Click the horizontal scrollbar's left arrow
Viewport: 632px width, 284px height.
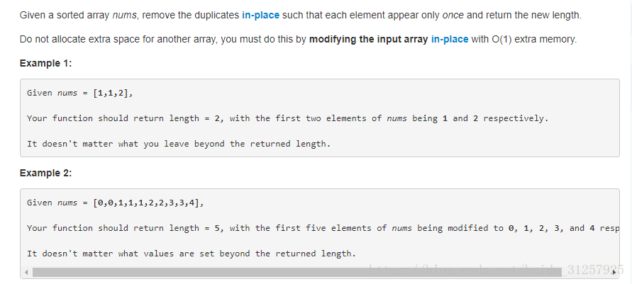pyautogui.click(x=26, y=273)
